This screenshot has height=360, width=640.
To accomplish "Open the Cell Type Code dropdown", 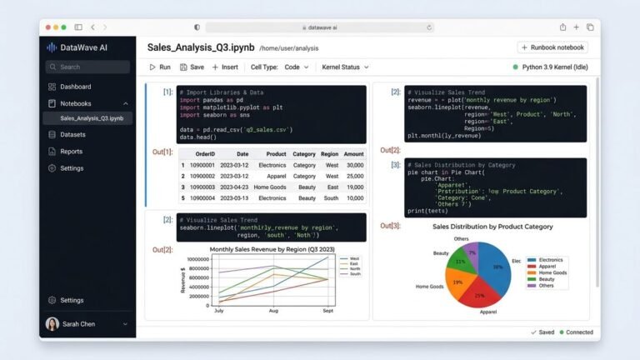I will [297, 67].
